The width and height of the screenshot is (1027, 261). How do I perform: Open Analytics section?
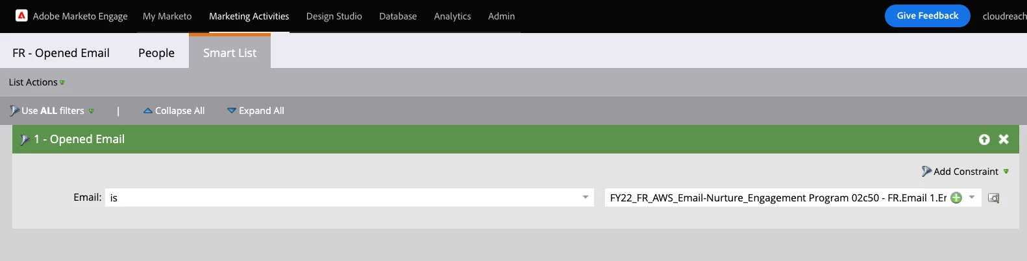[x=452, y=16]
